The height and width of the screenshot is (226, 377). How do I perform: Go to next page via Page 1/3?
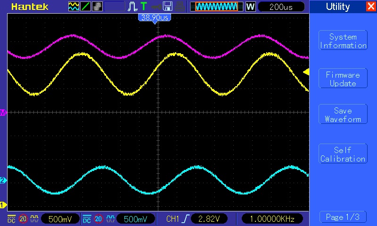[343, 217]
